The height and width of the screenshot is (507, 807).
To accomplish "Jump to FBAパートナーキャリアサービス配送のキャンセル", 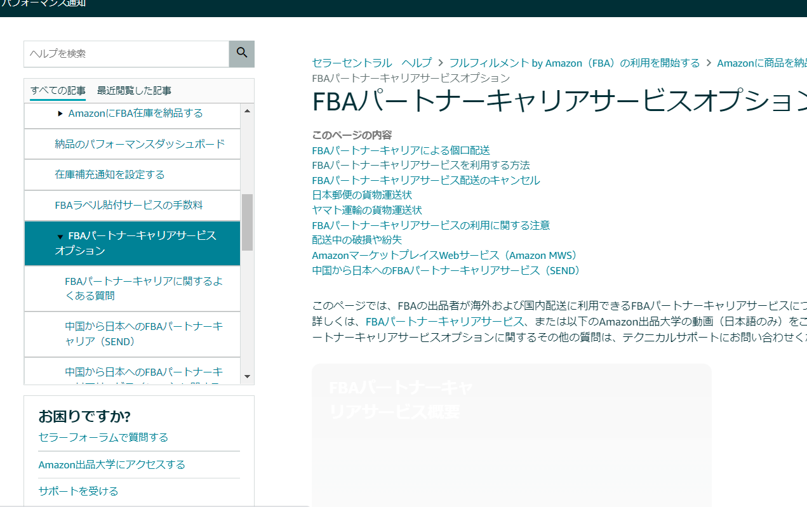I will (x=426, y=180).
